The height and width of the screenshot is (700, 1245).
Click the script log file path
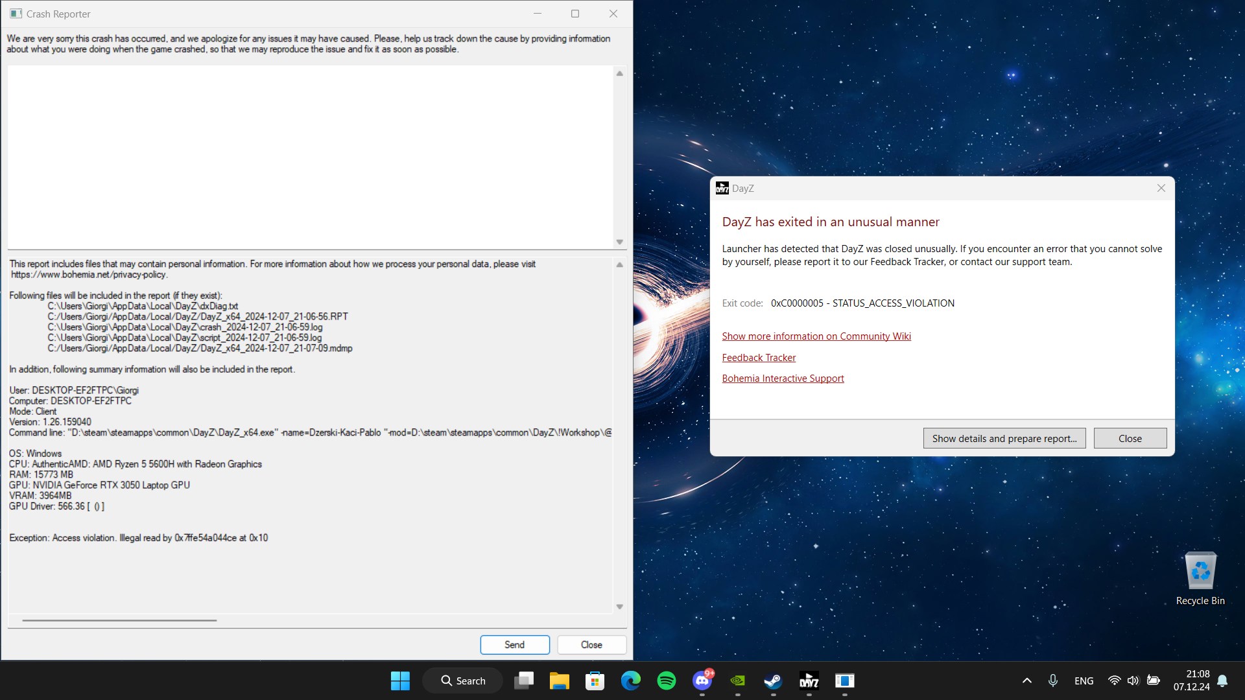185,338
